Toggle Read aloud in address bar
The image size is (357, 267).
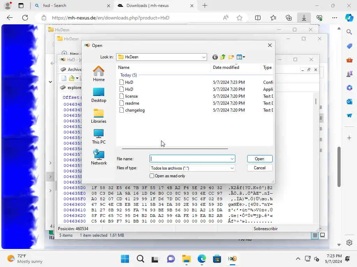coord(226,18)
